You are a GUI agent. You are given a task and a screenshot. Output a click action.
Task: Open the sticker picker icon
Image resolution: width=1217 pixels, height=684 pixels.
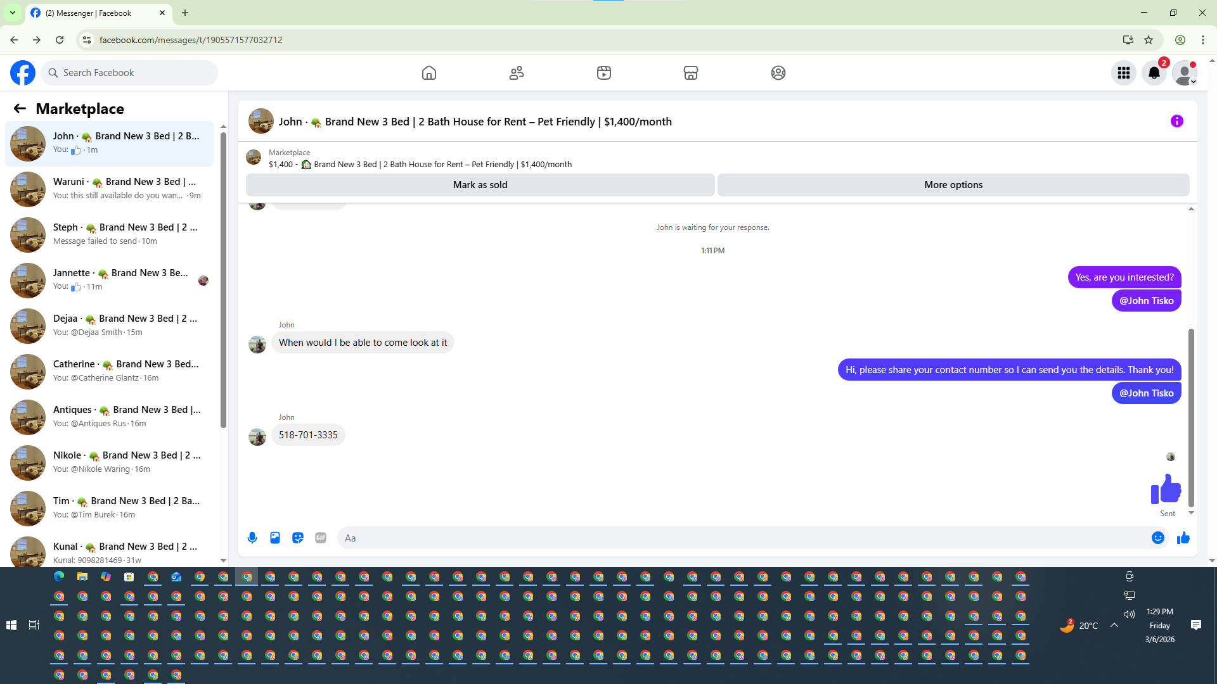pyautogui.click(x=298, y=538)
